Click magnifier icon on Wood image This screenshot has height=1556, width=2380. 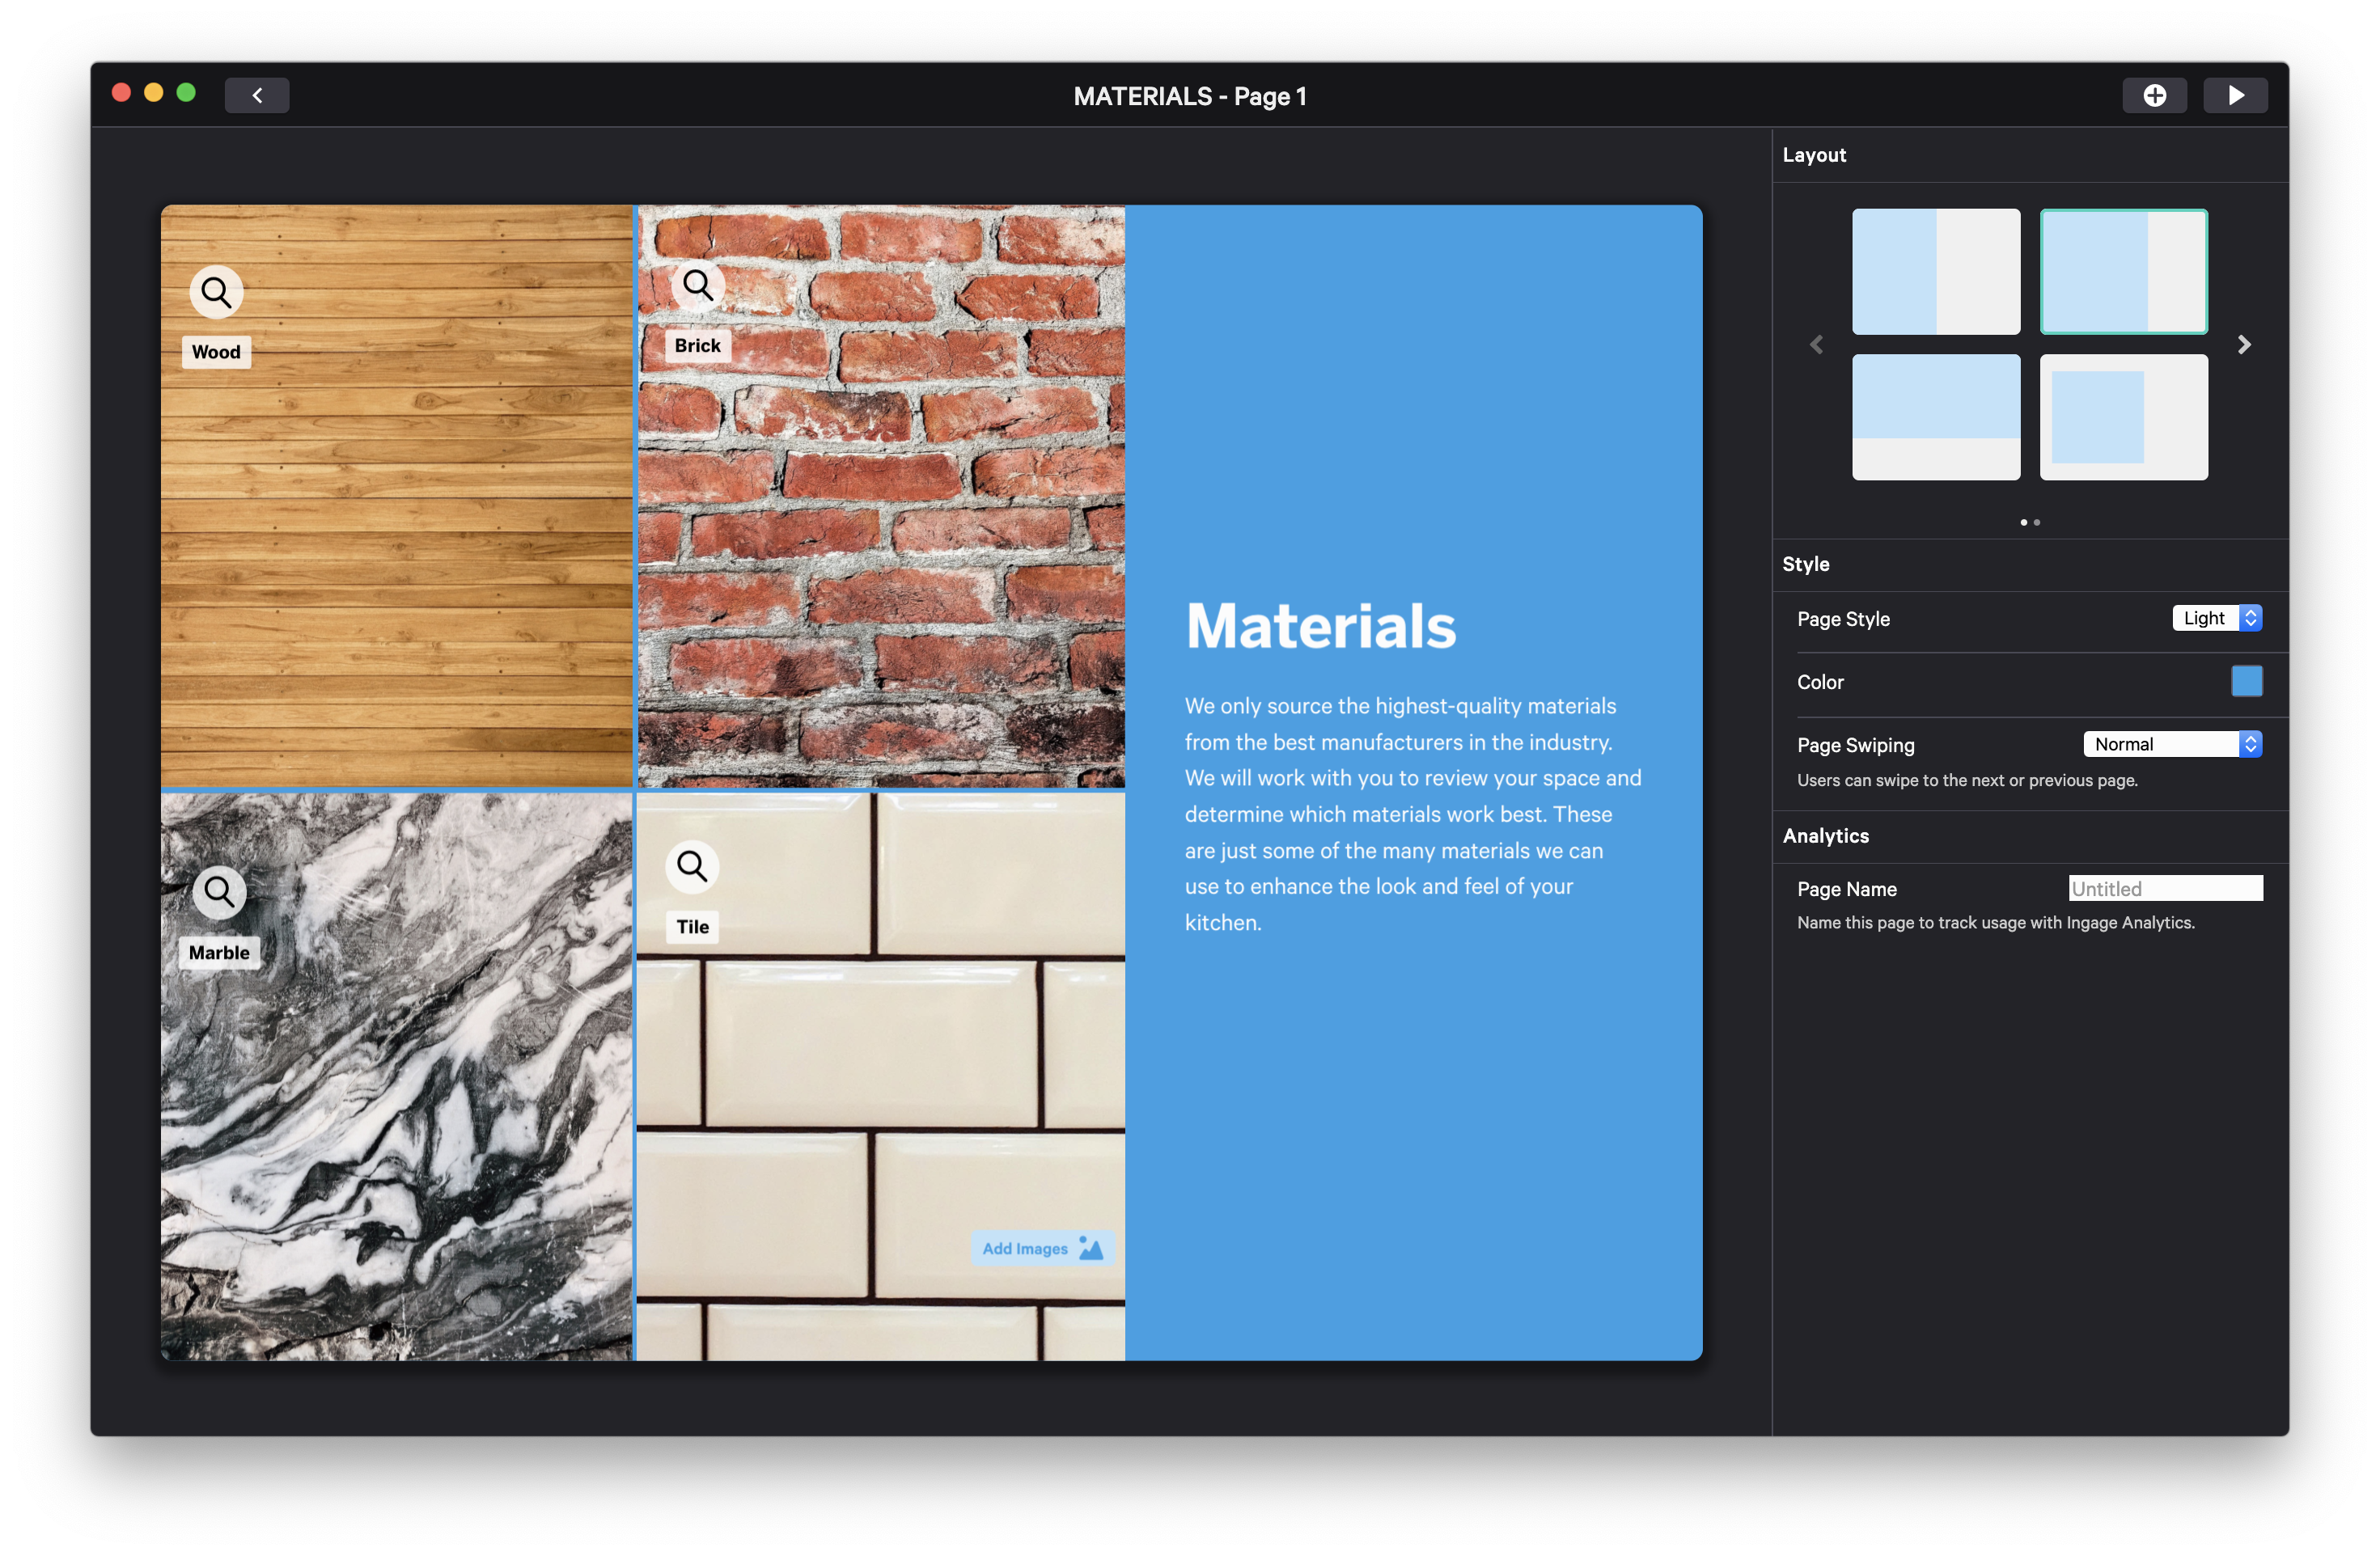[216, 292]
